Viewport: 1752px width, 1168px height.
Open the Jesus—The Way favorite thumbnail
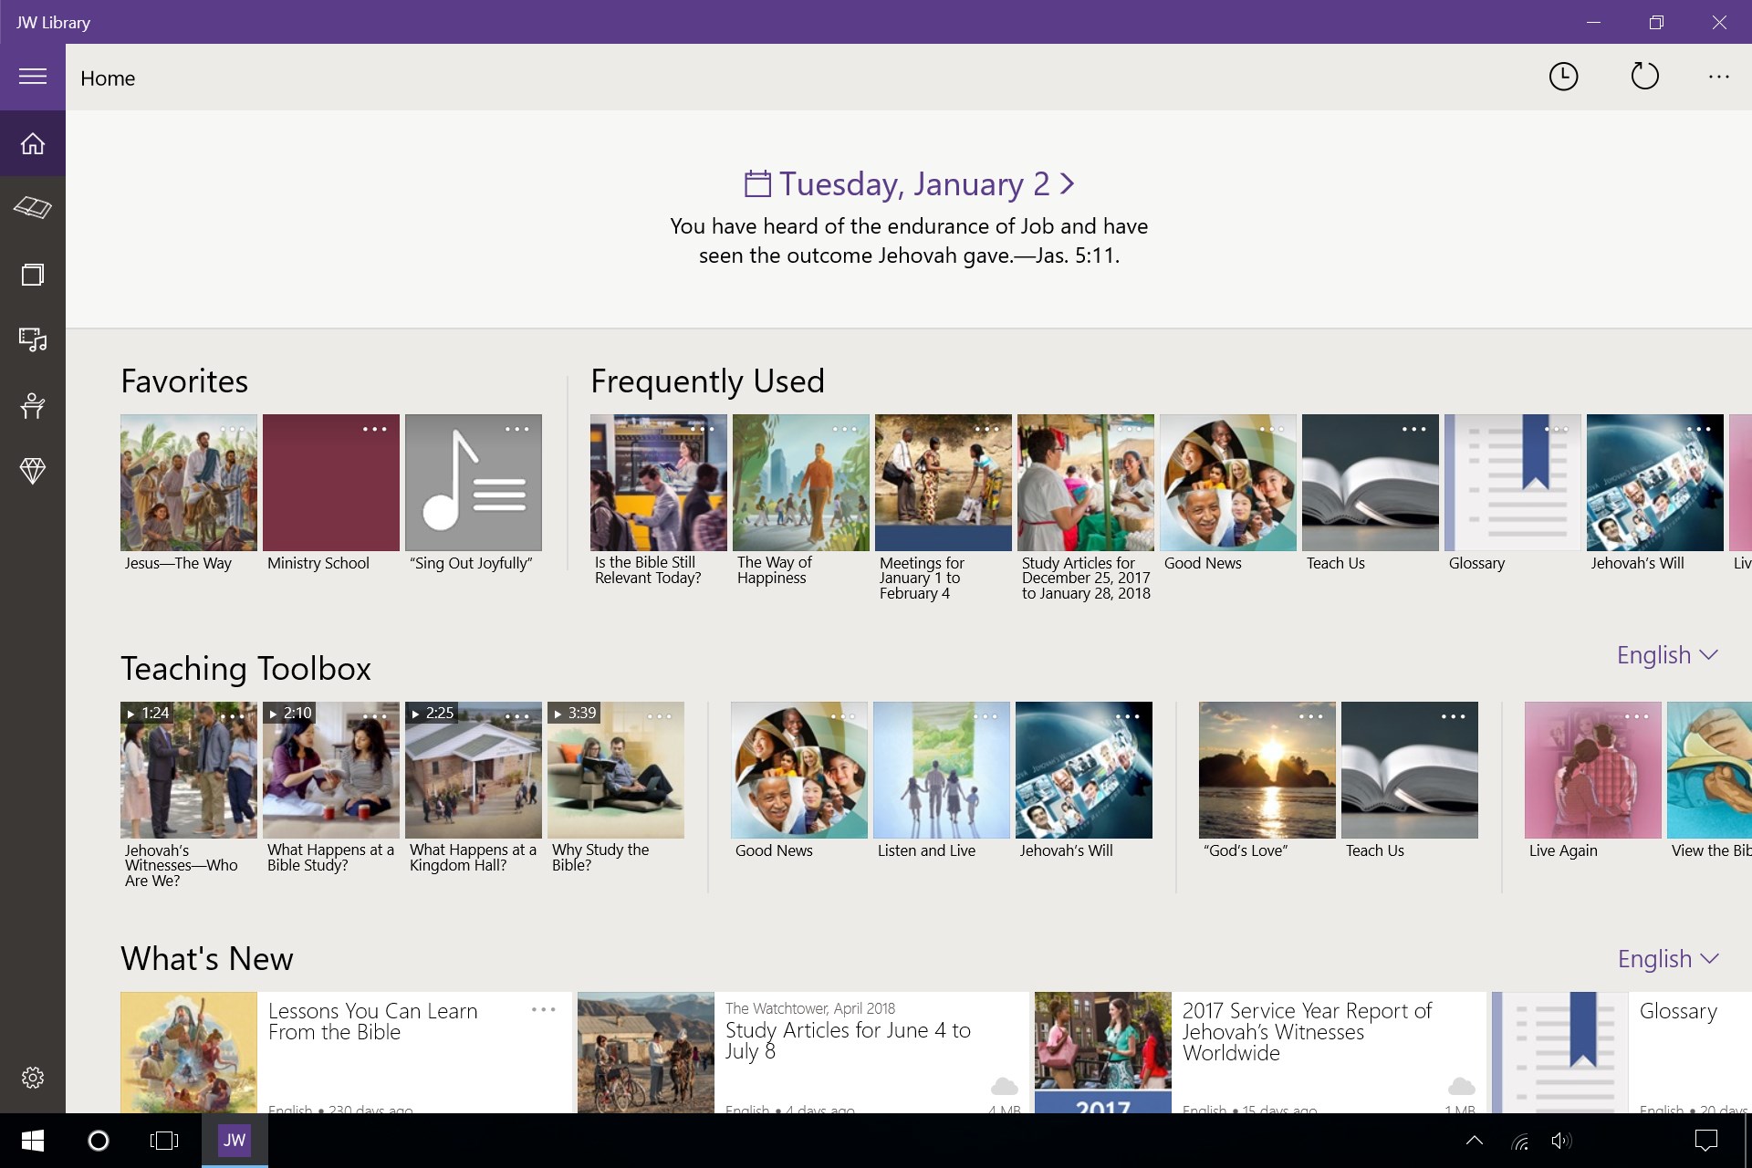click(x=189, y=483)
